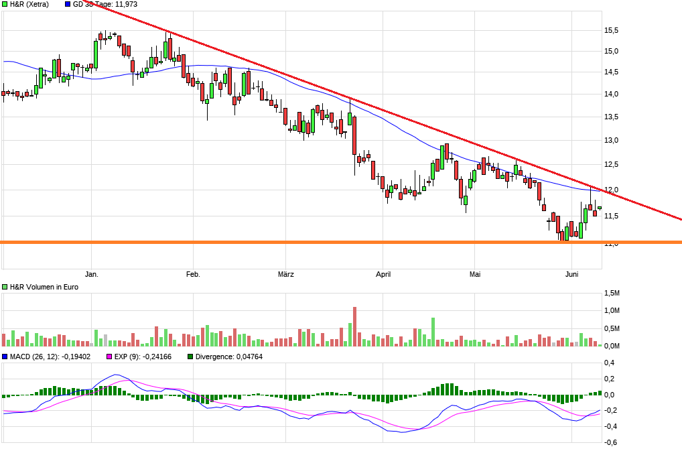Select the 'Feb.' label on time axis

[193, 274]
